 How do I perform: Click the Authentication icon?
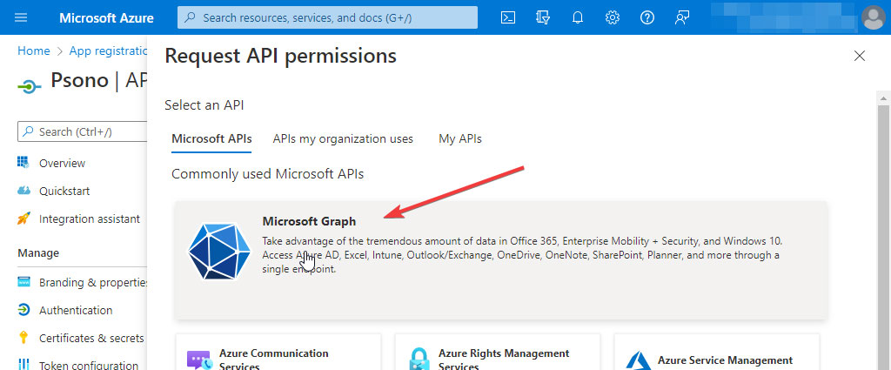tap(23, 310)
